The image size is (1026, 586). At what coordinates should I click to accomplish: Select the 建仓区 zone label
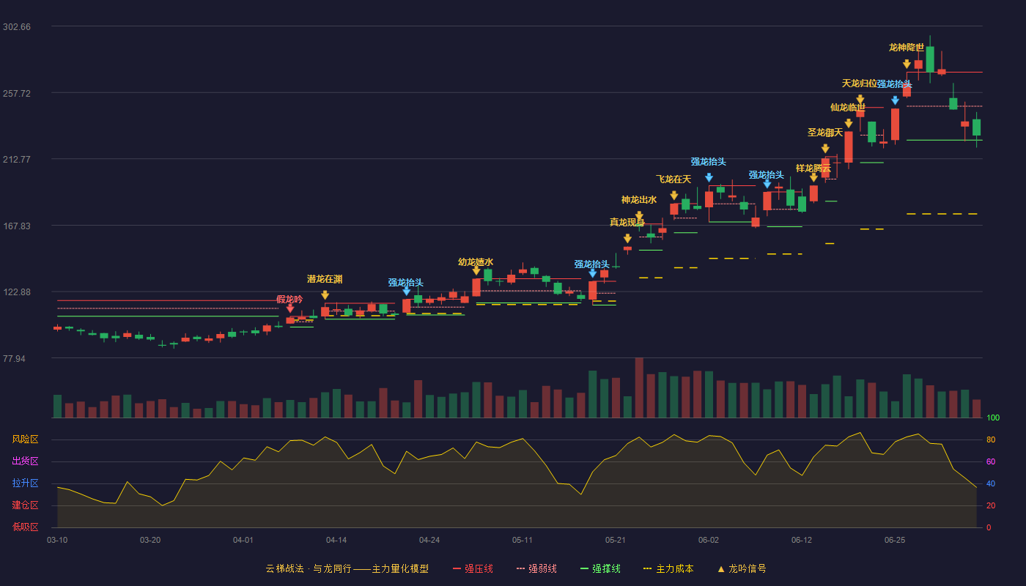coord(26,505)
